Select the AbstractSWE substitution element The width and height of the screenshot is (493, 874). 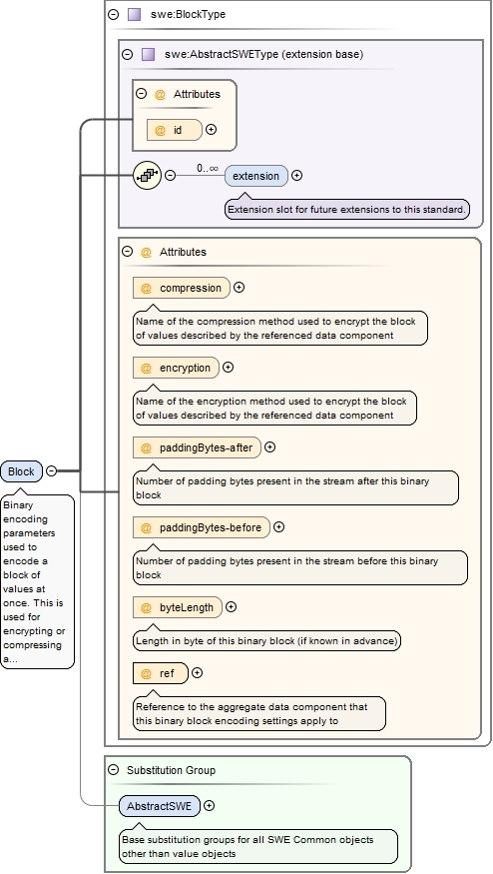[x=160, y=806]
